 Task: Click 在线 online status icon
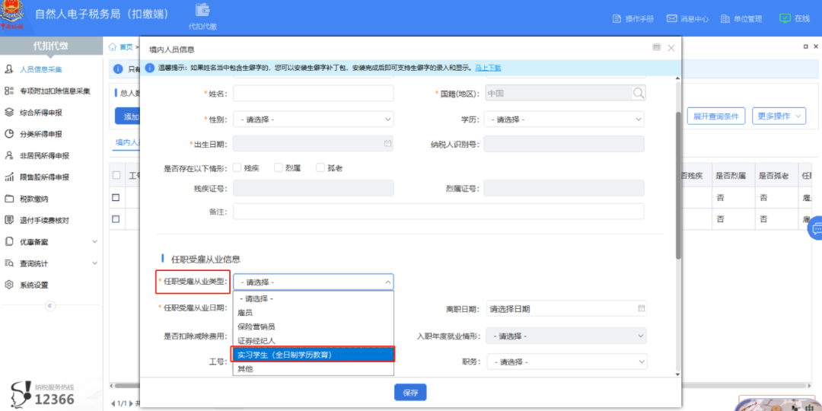click(785, 18)
